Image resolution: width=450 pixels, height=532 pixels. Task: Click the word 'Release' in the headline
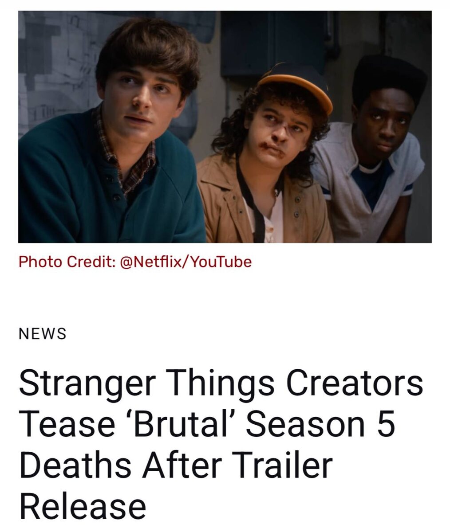[83, 506]
